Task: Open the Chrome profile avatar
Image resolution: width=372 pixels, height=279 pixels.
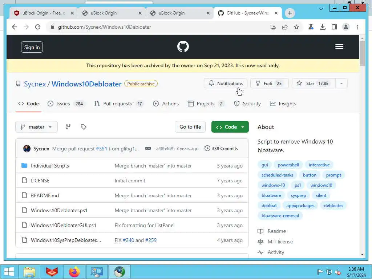Action: pos(346,27)
